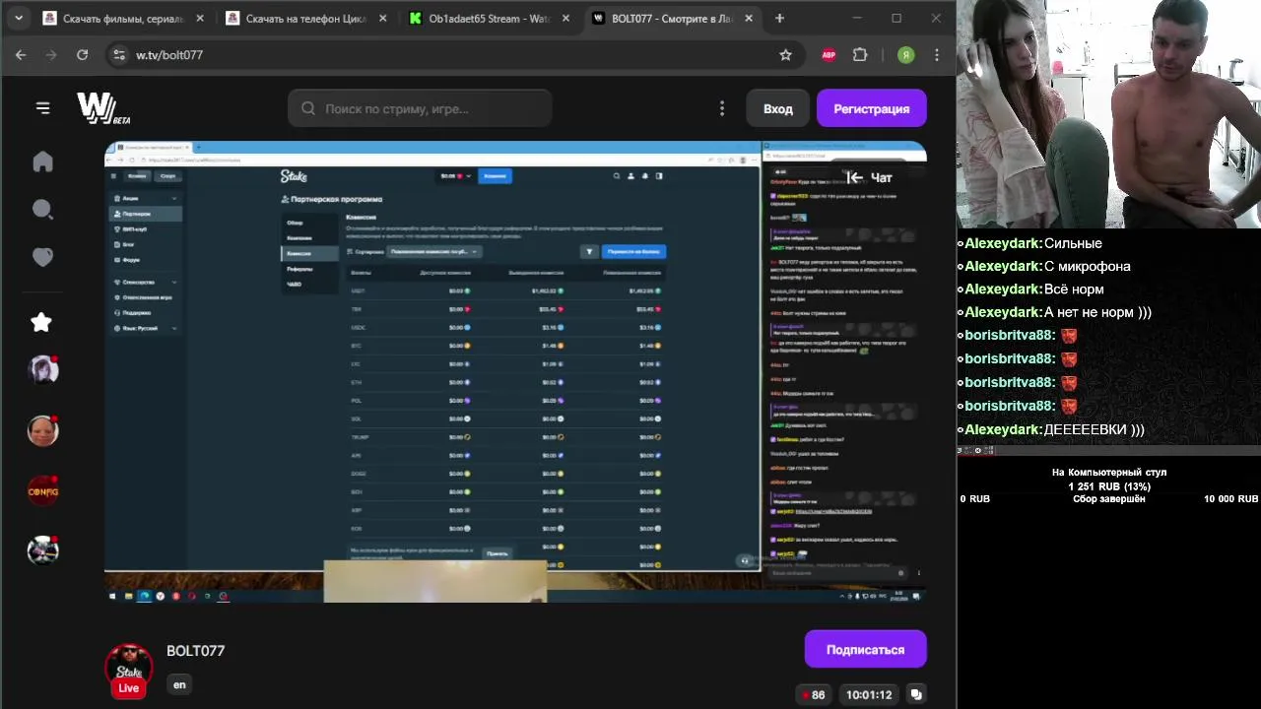
Task: Click the live stream video player
Action: tap(515, 371)
